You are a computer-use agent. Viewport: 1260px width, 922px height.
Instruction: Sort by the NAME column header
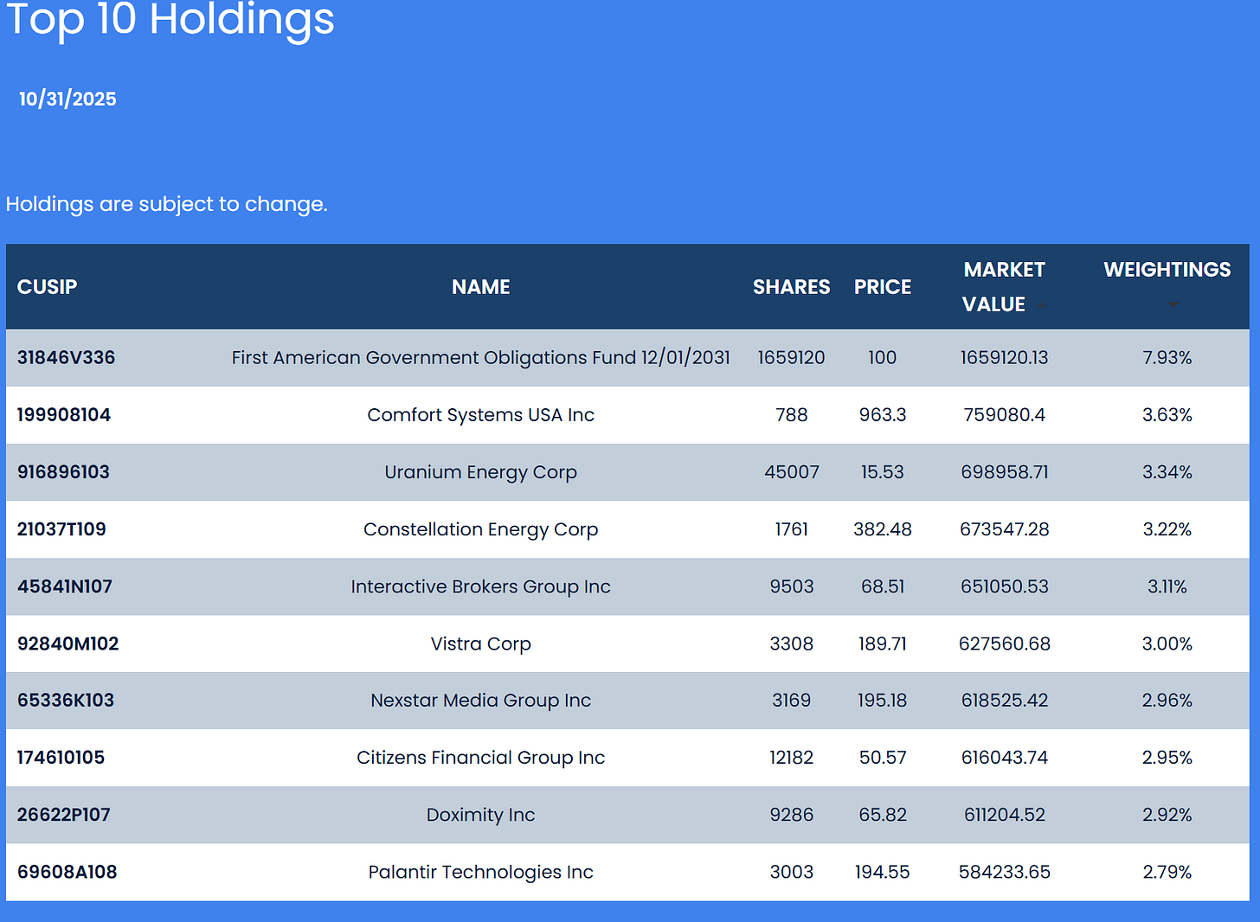click(481, 287)
